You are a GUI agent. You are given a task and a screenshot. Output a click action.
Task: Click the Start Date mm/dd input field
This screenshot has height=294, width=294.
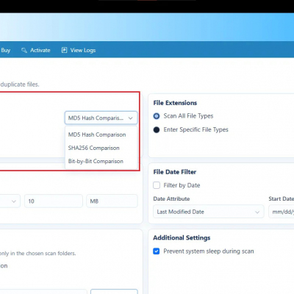point(282,212)
